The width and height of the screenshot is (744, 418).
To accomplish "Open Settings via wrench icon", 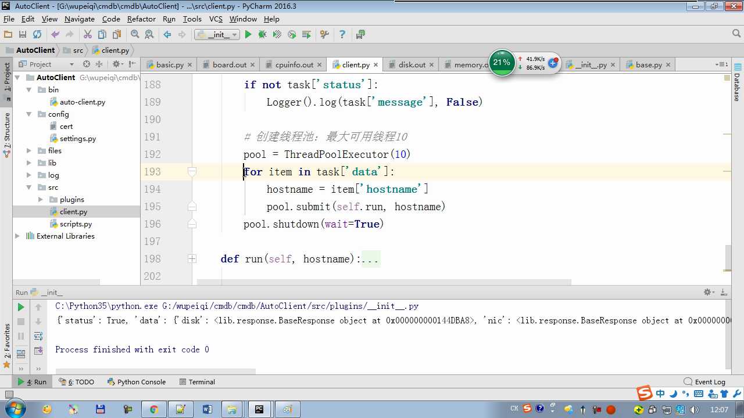I will click(324, 35).
